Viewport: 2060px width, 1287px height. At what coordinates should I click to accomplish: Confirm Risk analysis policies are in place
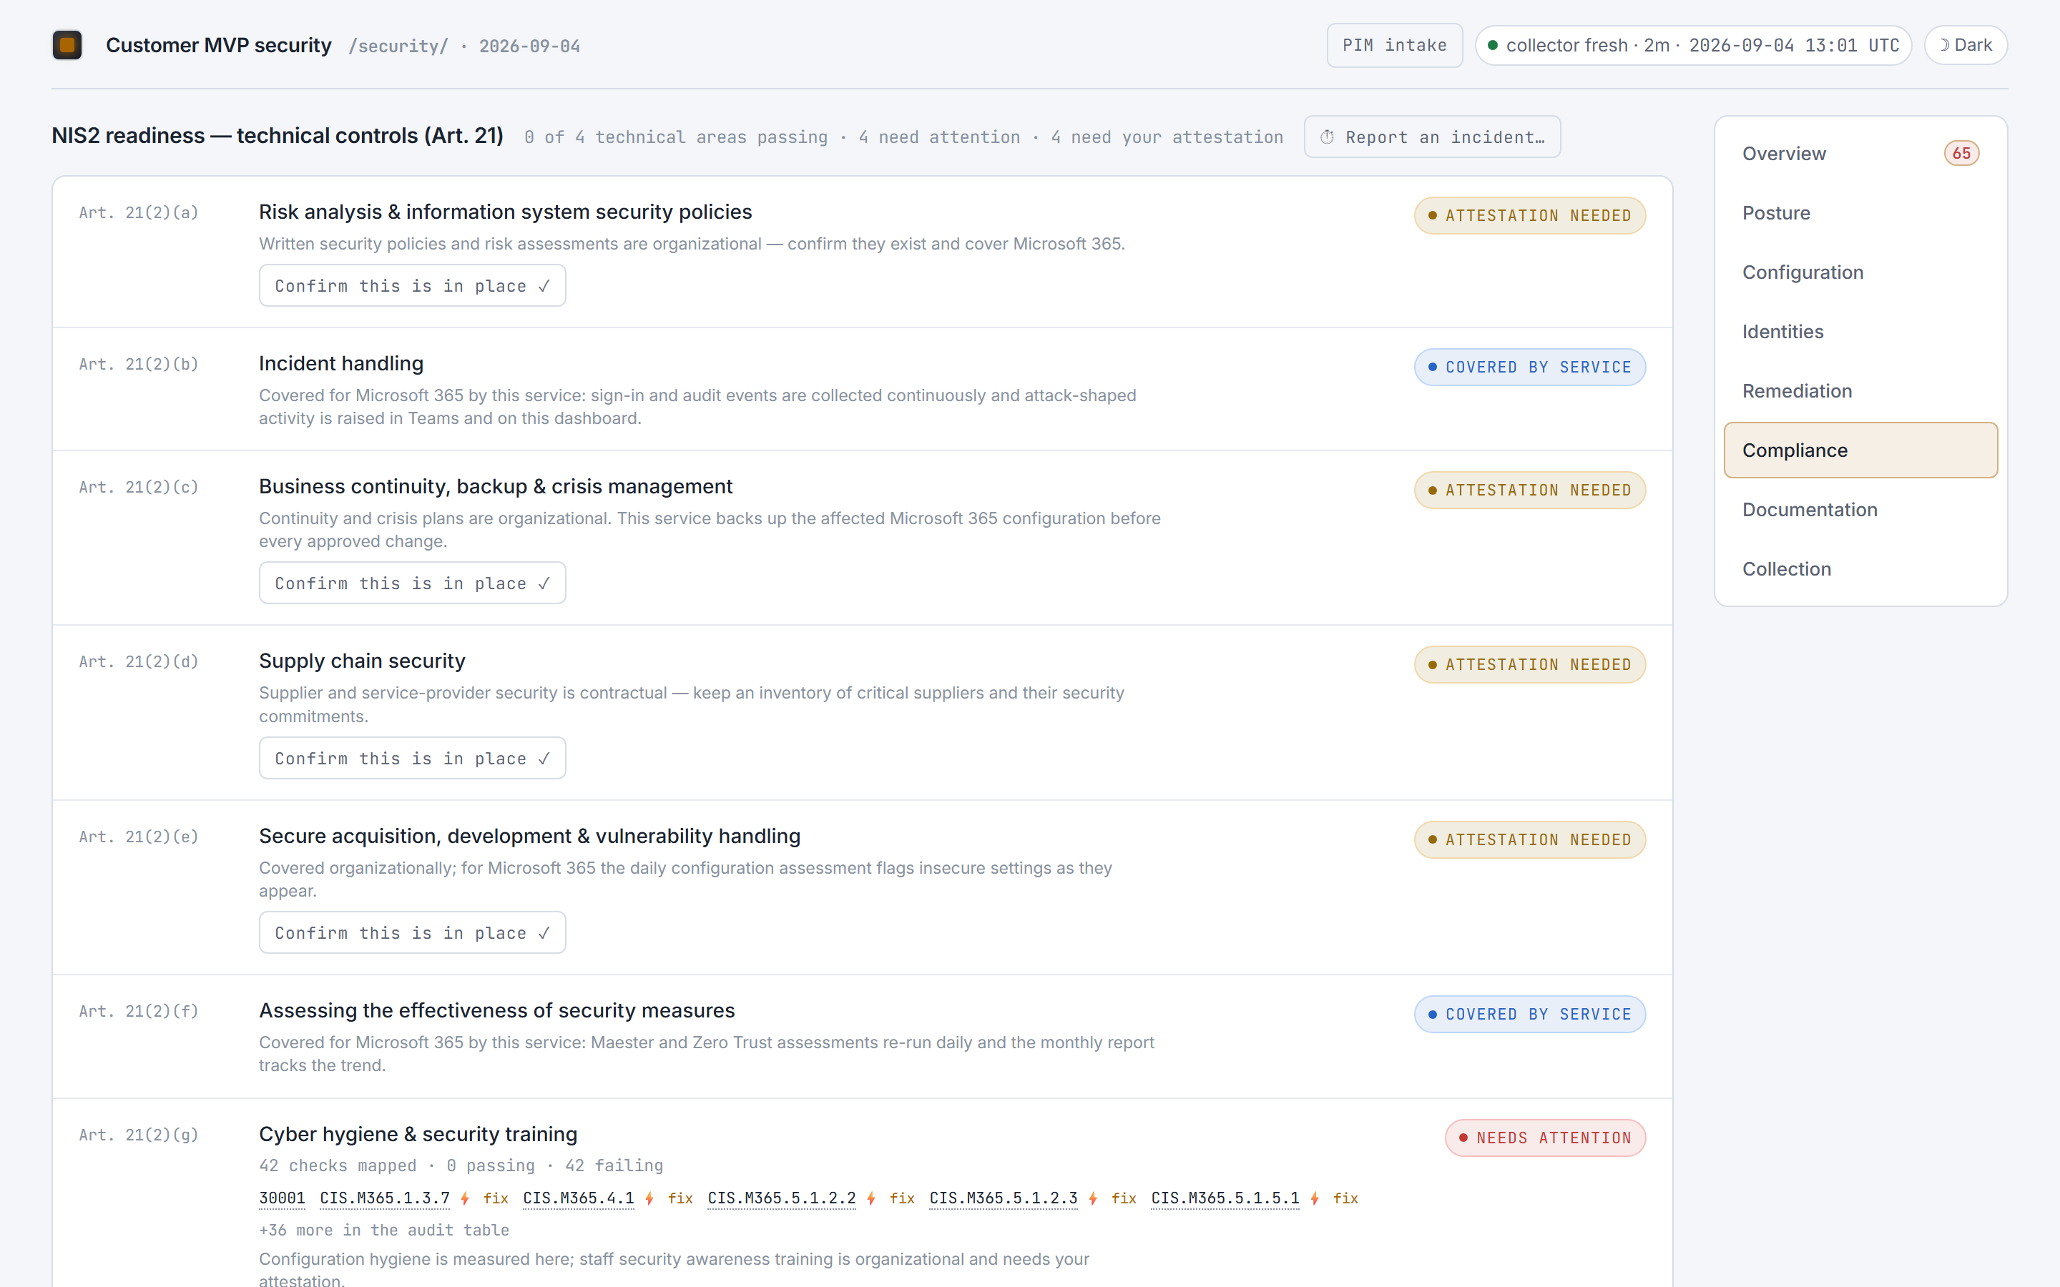pos(412,286)
